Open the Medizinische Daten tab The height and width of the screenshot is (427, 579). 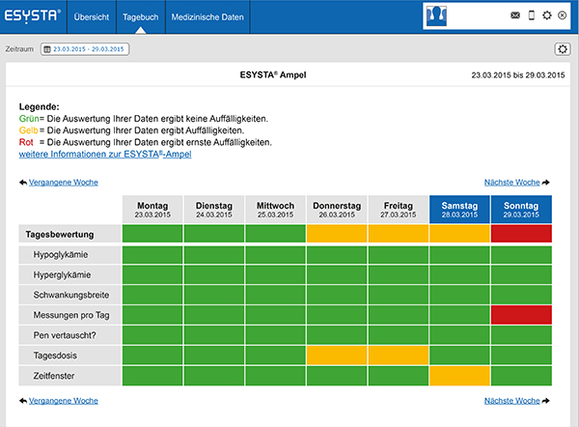207,17
